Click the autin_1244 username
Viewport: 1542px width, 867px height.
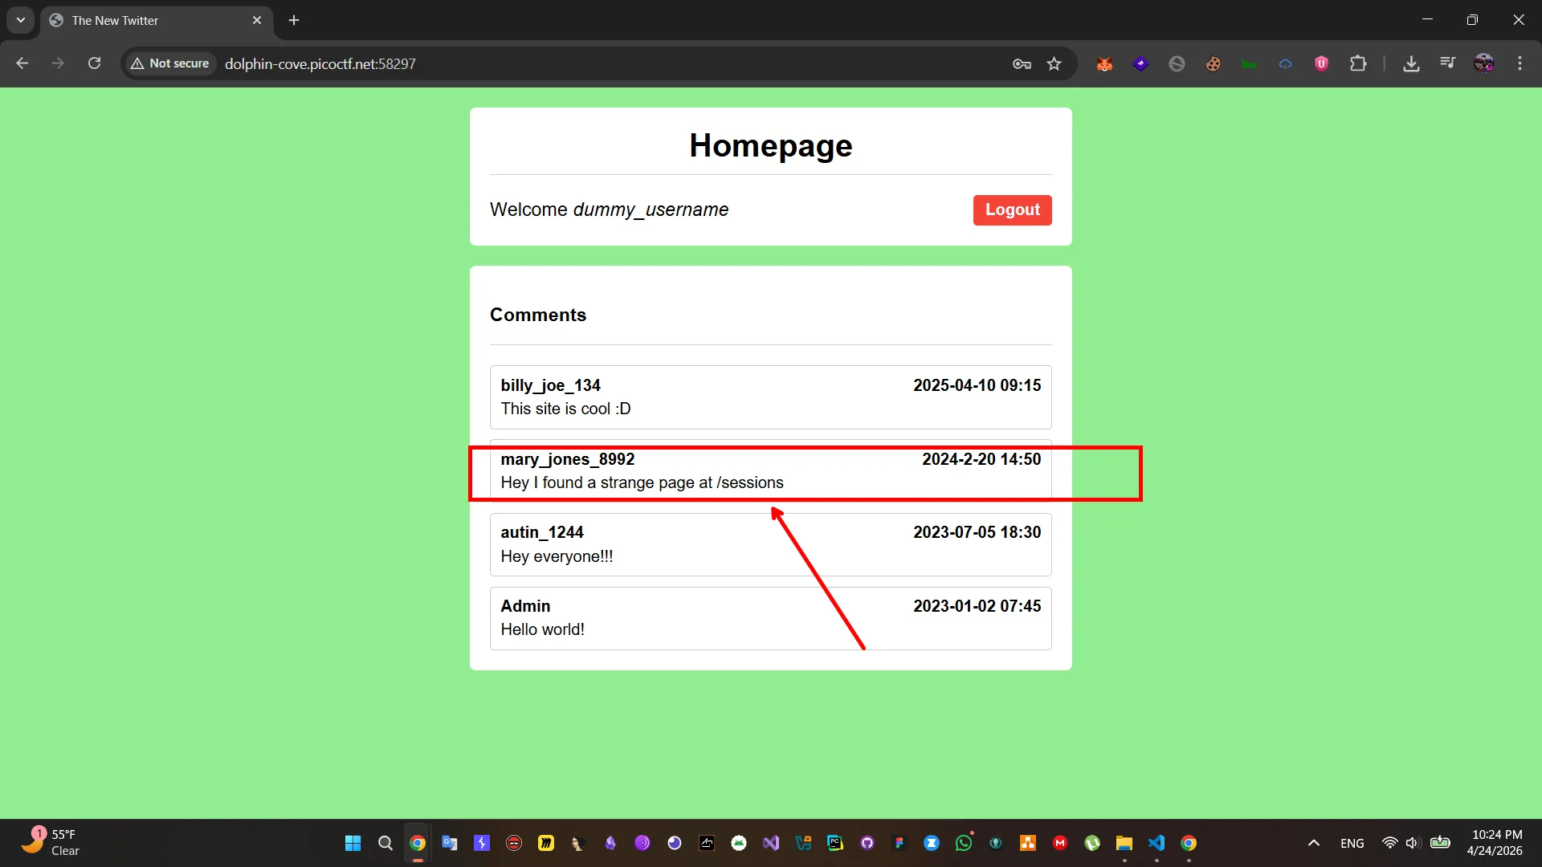pos(541,532)
